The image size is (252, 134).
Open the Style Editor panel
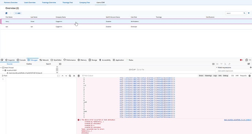pyautogui.click(x=56, y=60)
